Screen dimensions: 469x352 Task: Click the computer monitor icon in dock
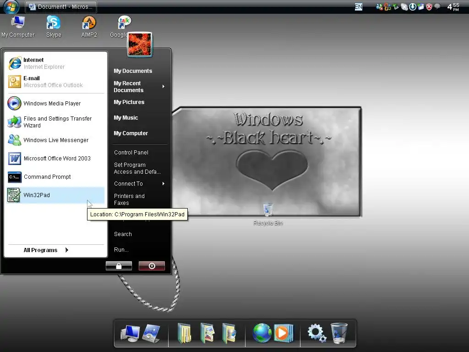tap(130, 333)
